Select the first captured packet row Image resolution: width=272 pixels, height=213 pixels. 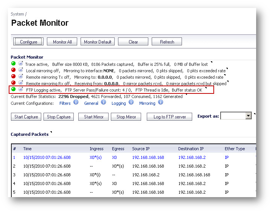47,157
